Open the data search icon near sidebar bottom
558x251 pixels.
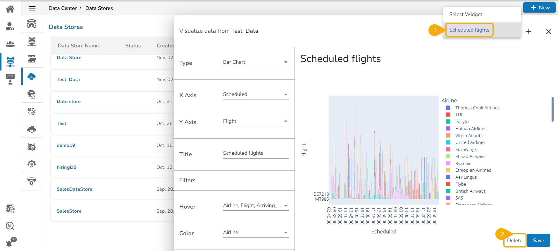point(10,208)
